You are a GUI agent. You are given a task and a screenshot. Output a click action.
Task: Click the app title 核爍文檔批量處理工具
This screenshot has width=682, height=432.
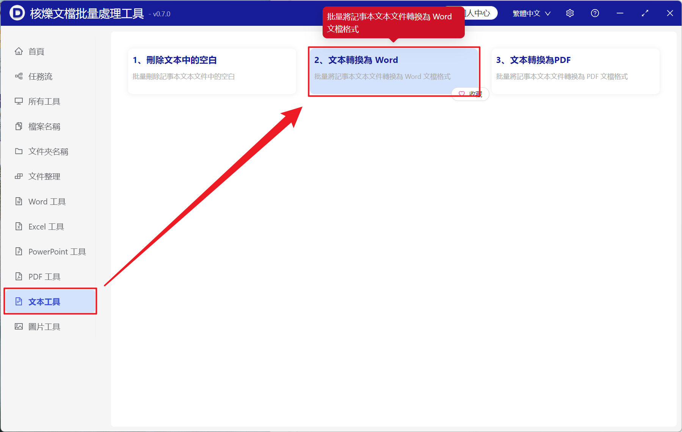tap(87, 14)
